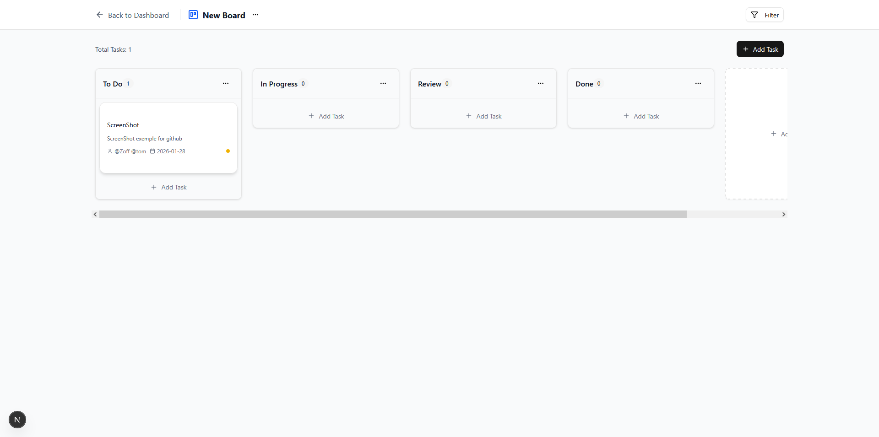The height and width of the screenshot is (437, 879).
Task: Add a task in the Review column
Action: point(483,116)
